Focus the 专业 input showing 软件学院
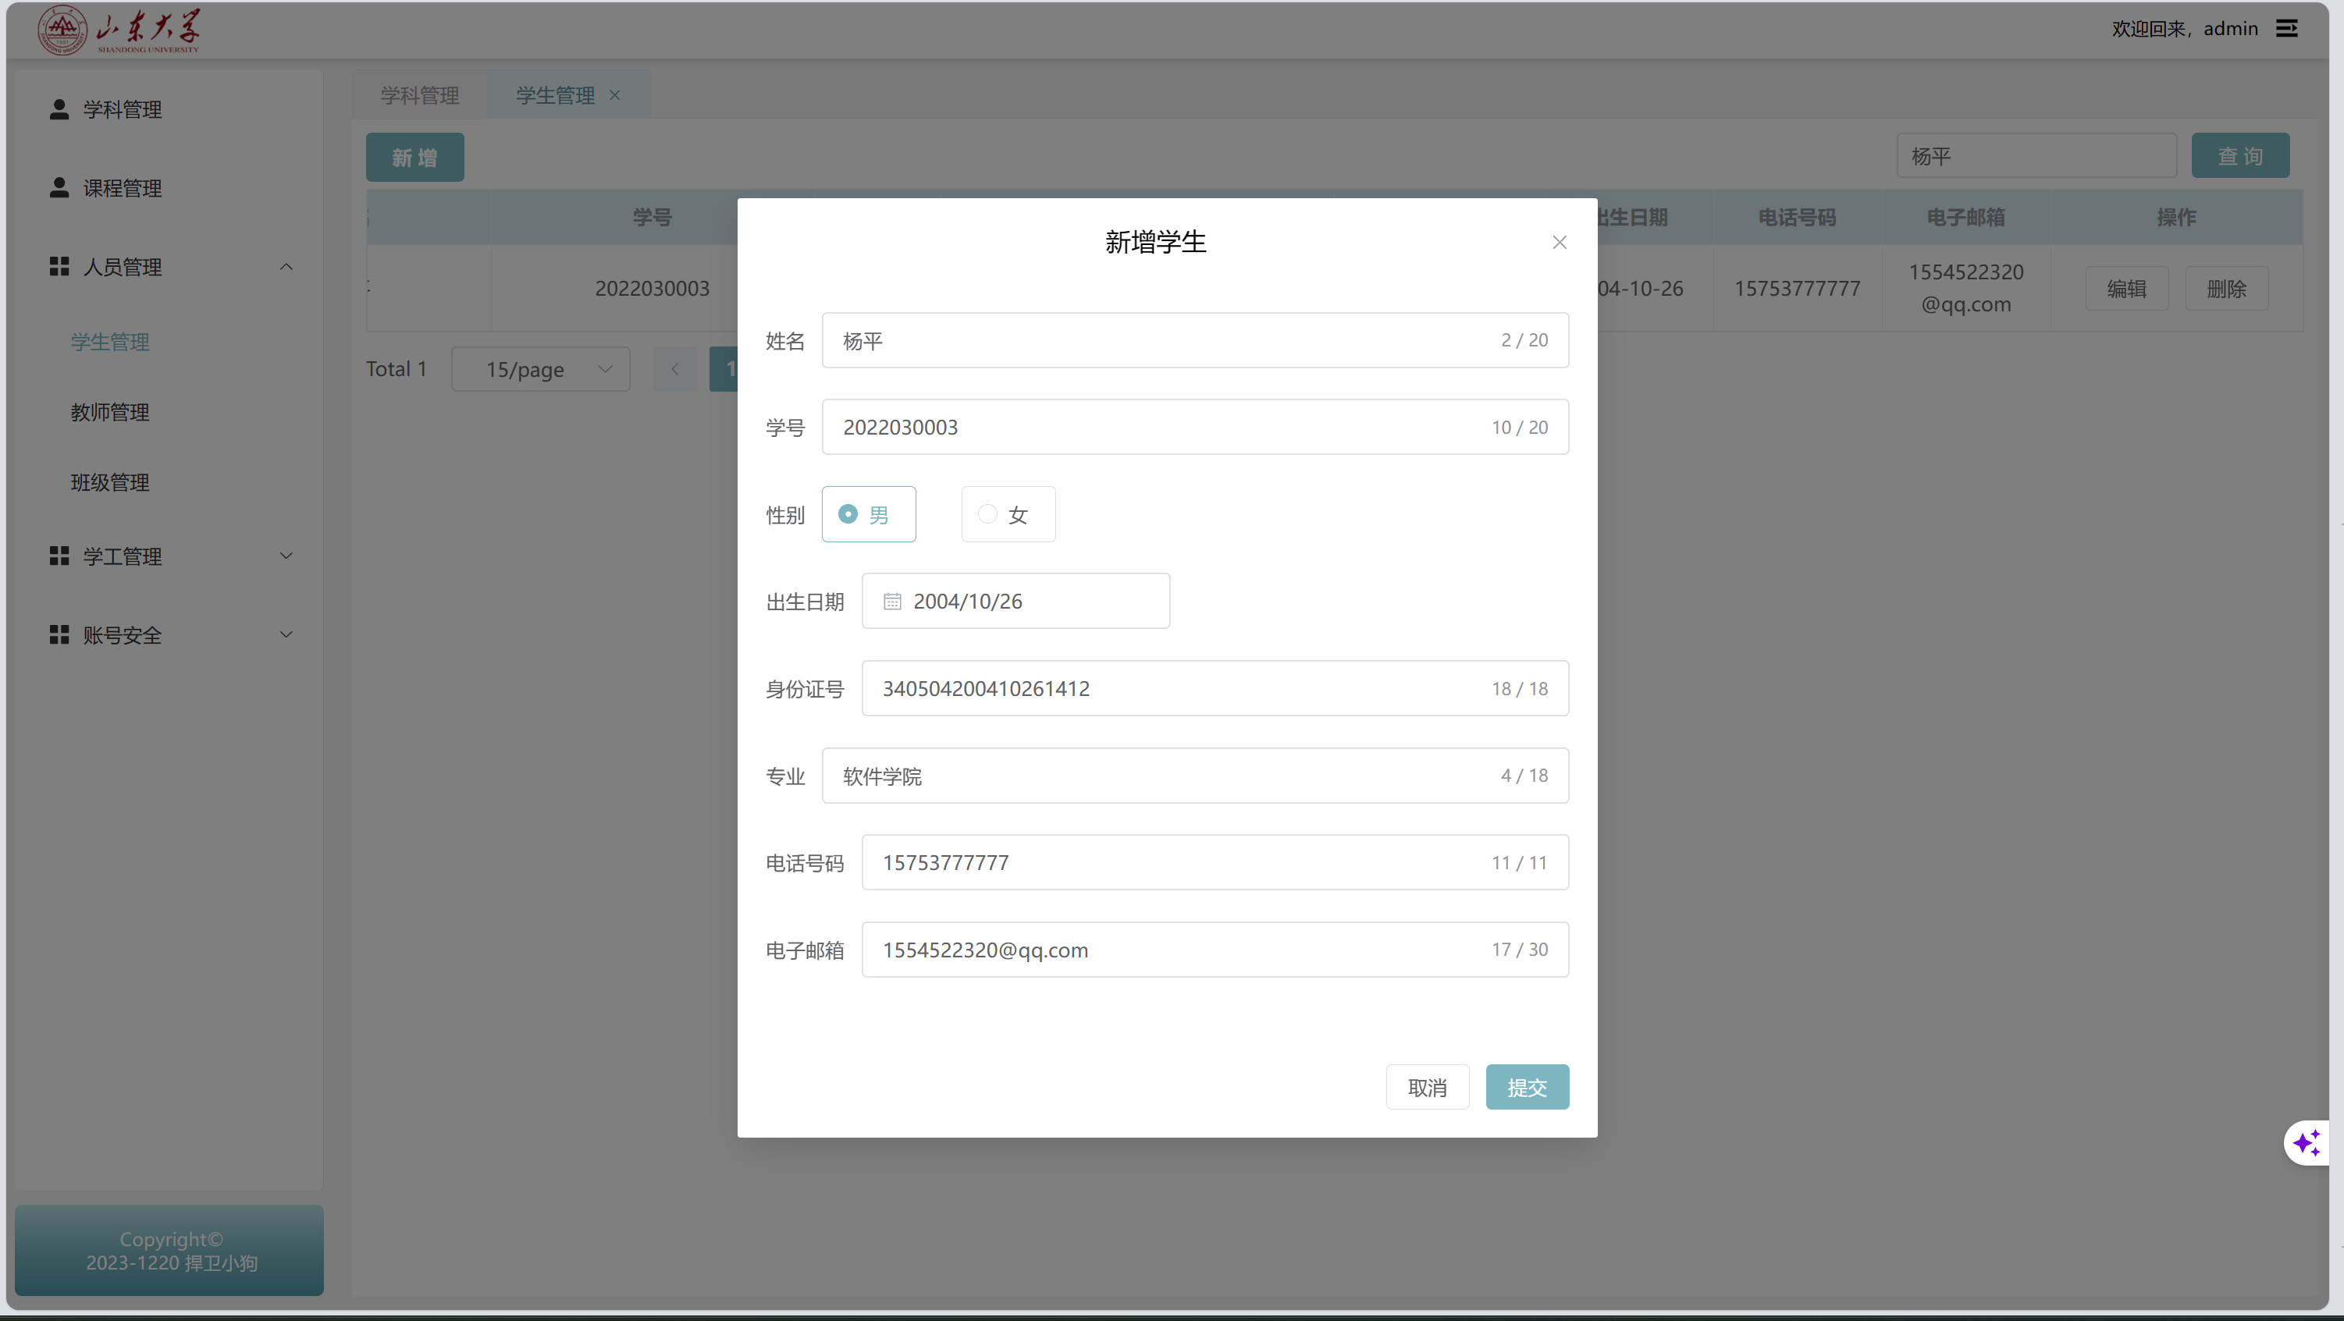2344x1321 pixels. point(1195,775)
